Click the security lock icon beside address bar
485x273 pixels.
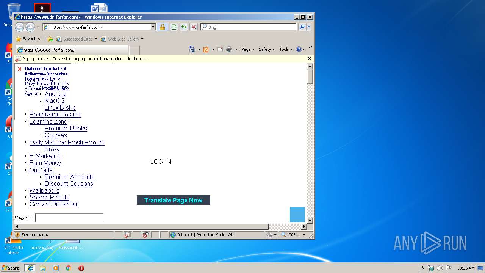tap(162, 27)
